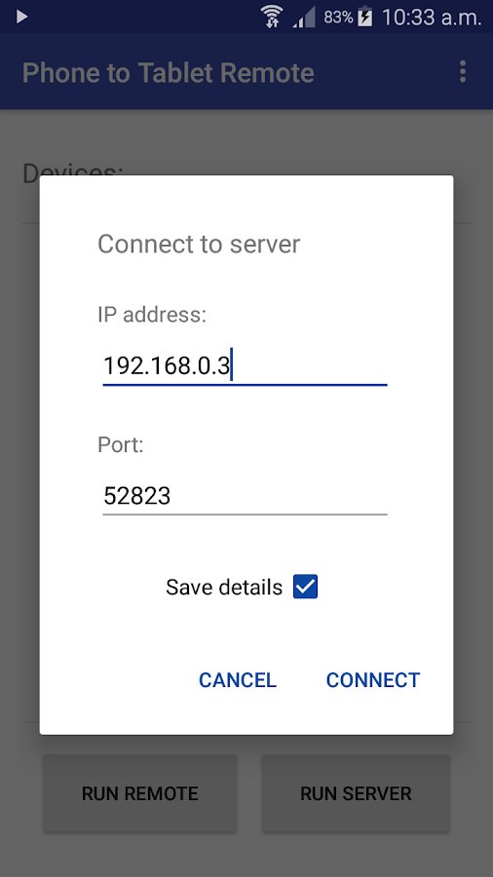
Task: Focus the Port field showing 52823
Action: (245, 496)
